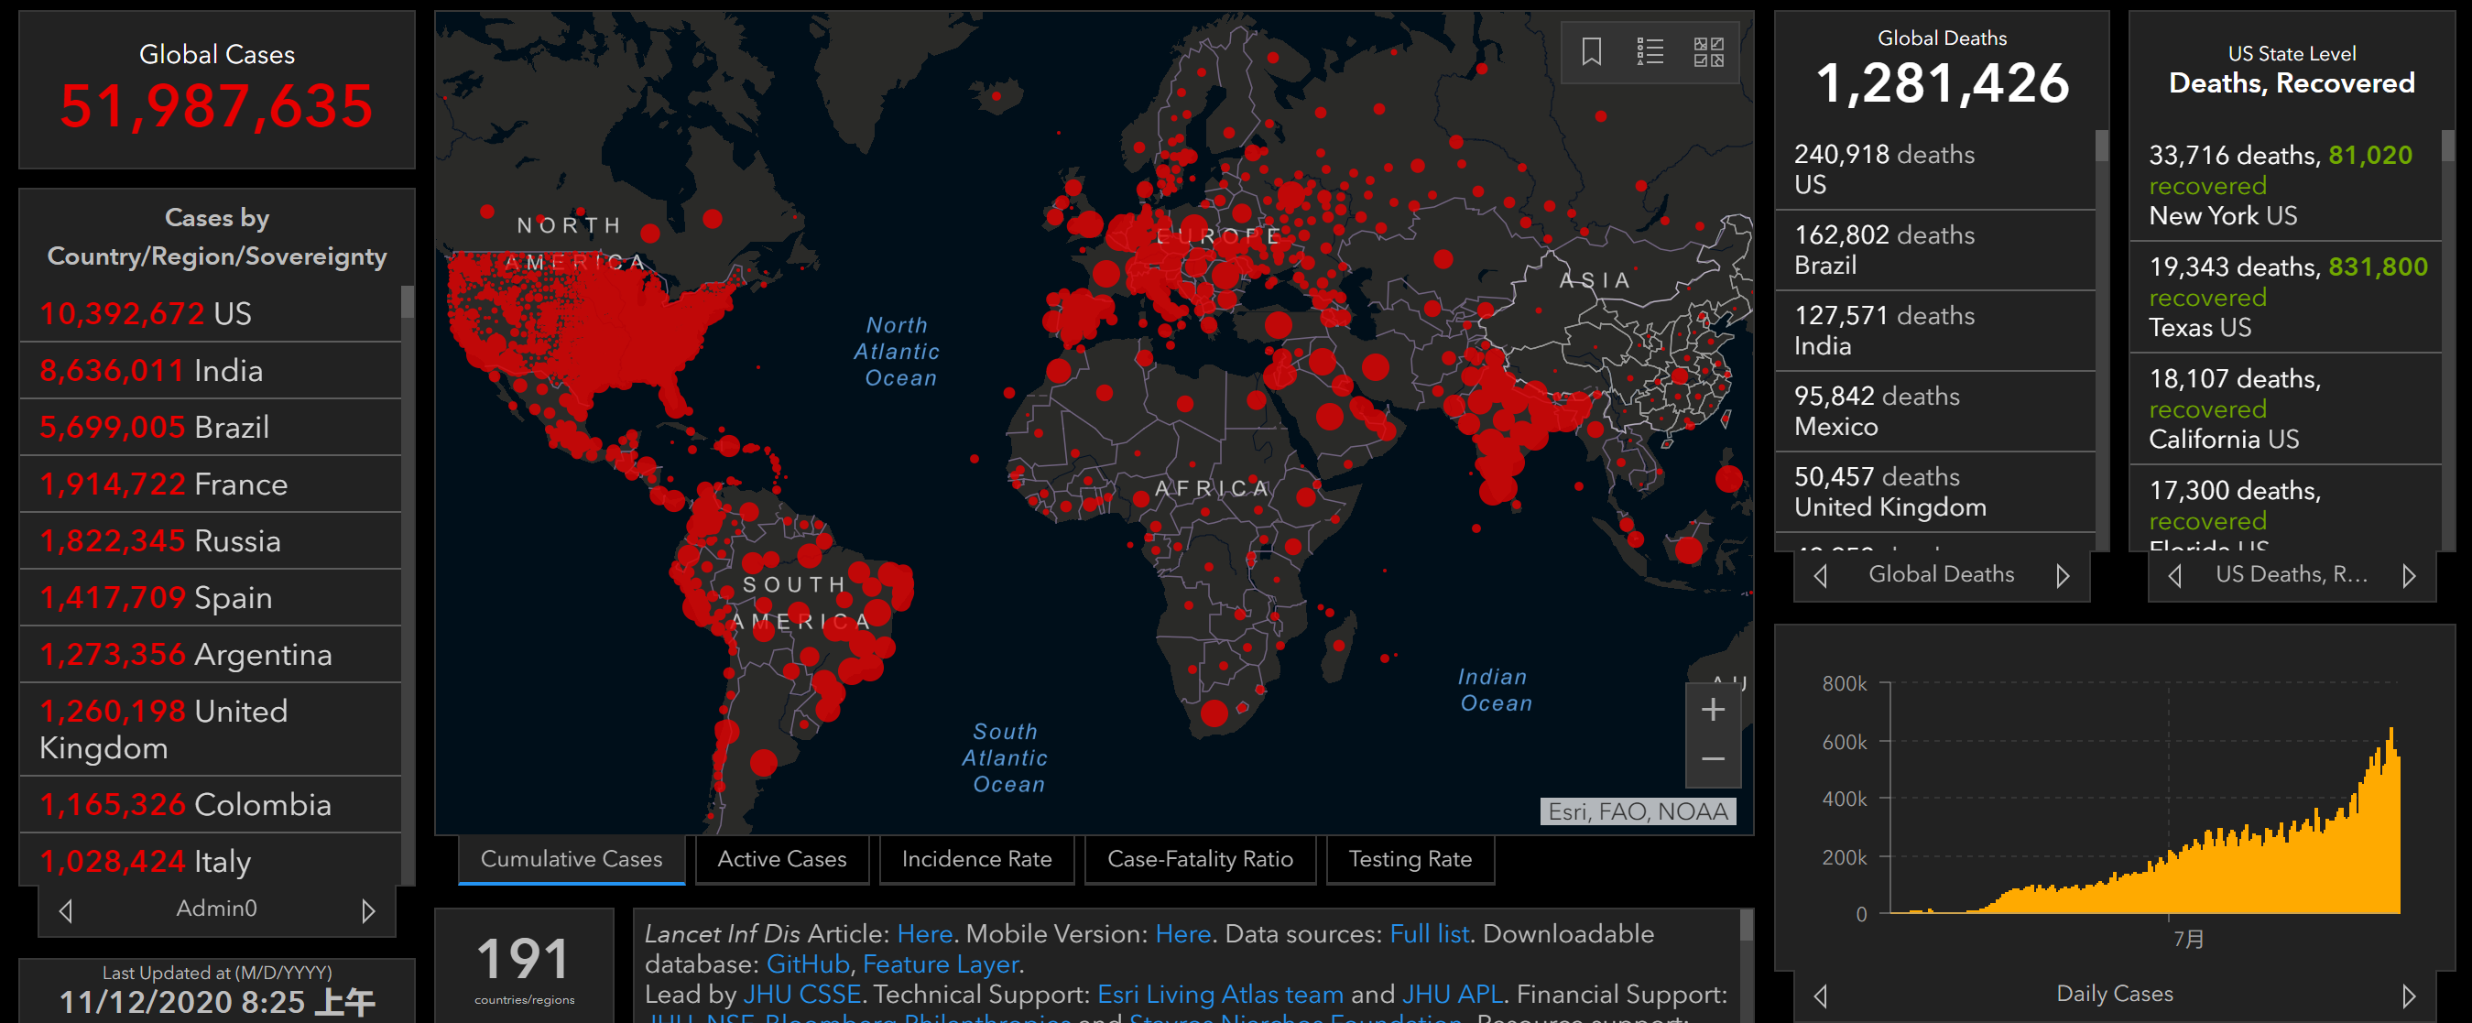Click left arrow beside Admin0

coord(65,909)
